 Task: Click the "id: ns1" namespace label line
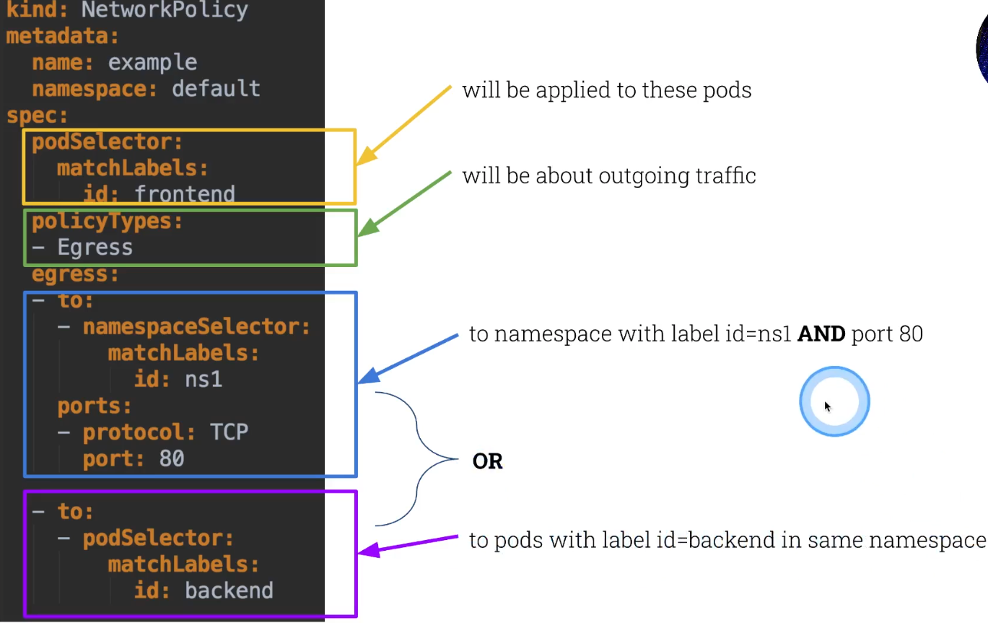coord(178,379)
